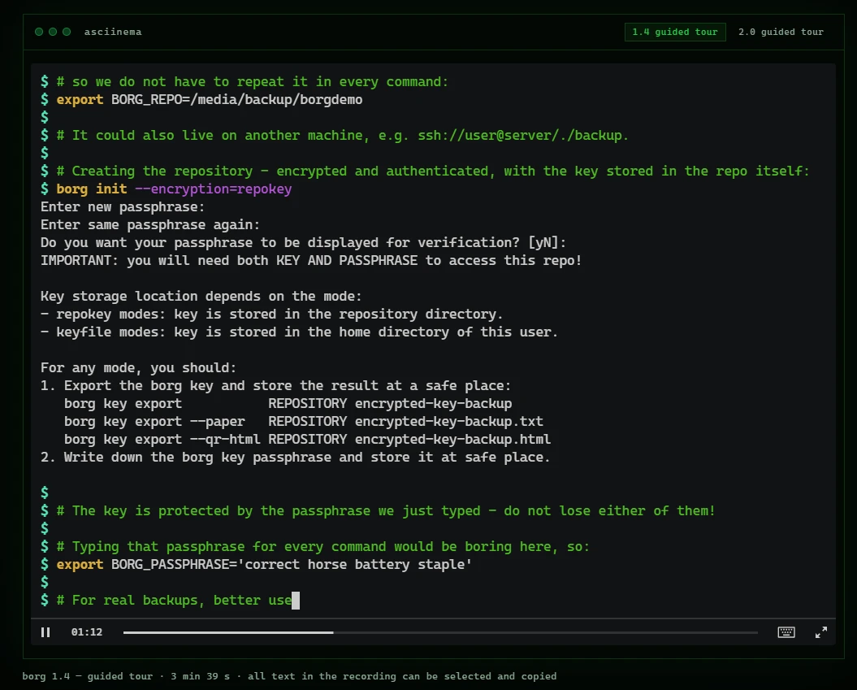Click the '# Typing that passphrase for every command' comment
Viewport: 857px width, 690px height.
(x=315, y=547)
